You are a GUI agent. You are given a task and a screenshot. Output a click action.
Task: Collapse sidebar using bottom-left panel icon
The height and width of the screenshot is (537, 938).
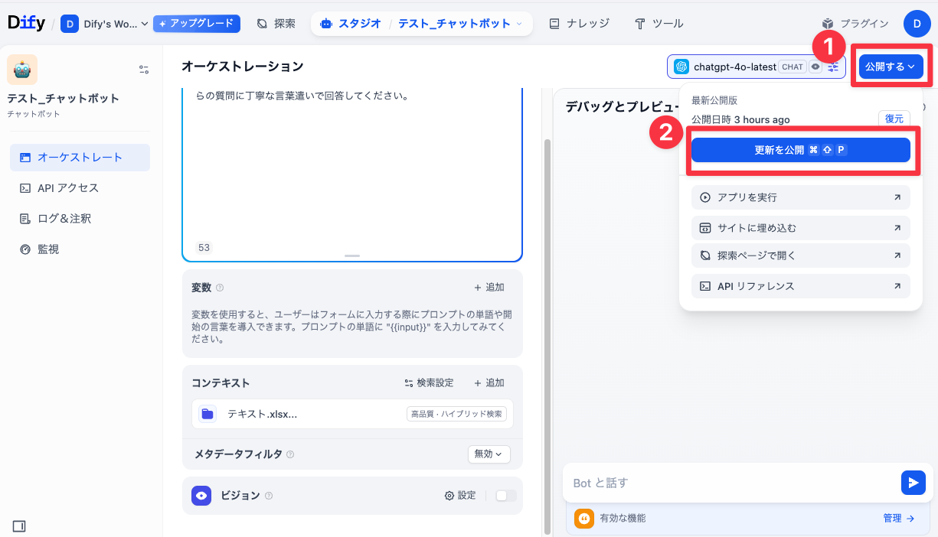(19, 526)
